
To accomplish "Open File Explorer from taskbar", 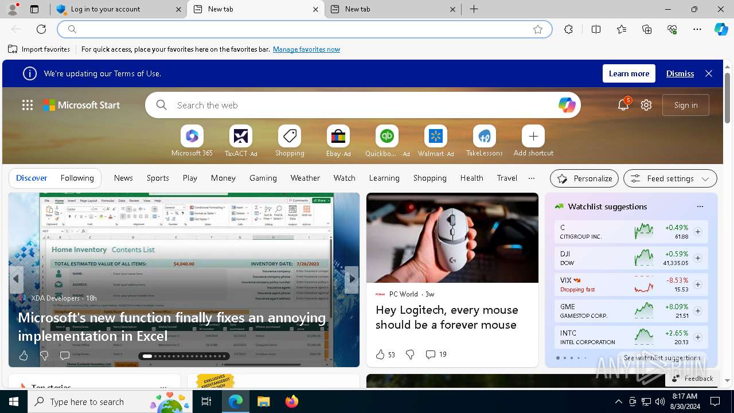I will (263, 402).
